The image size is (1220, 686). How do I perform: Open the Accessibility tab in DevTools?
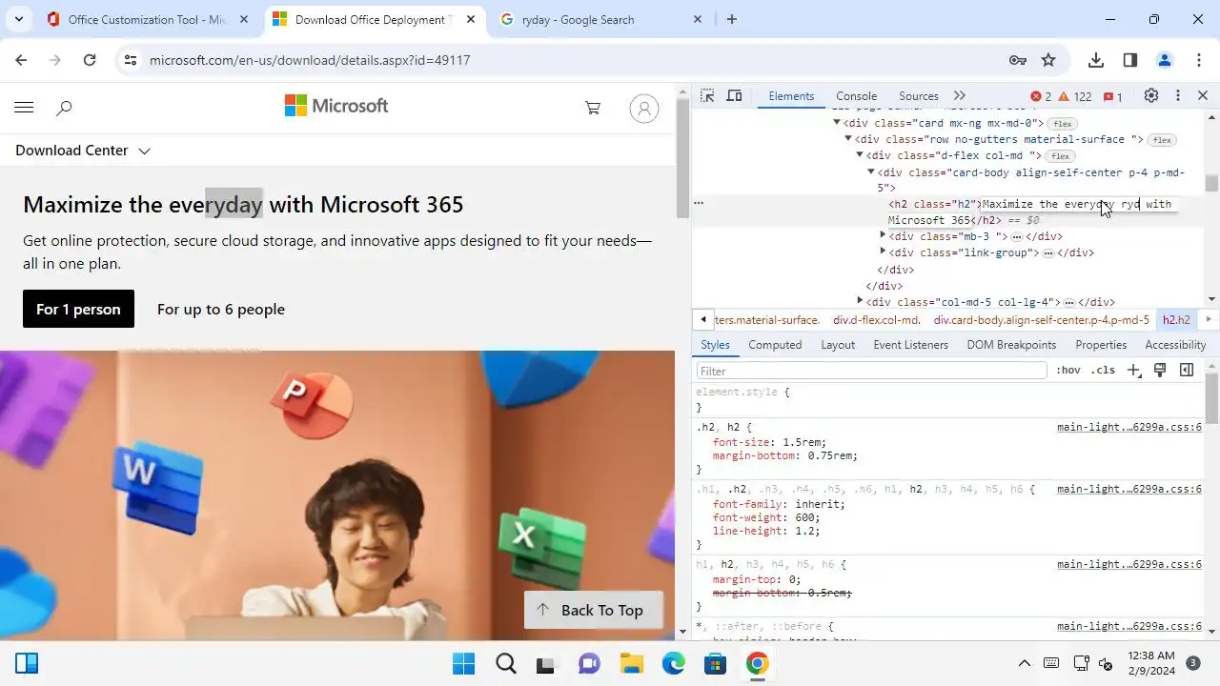pos(1175,345)
